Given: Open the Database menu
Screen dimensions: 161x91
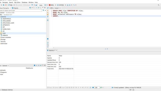Looking at the screenshot, I should coord(24,2).
